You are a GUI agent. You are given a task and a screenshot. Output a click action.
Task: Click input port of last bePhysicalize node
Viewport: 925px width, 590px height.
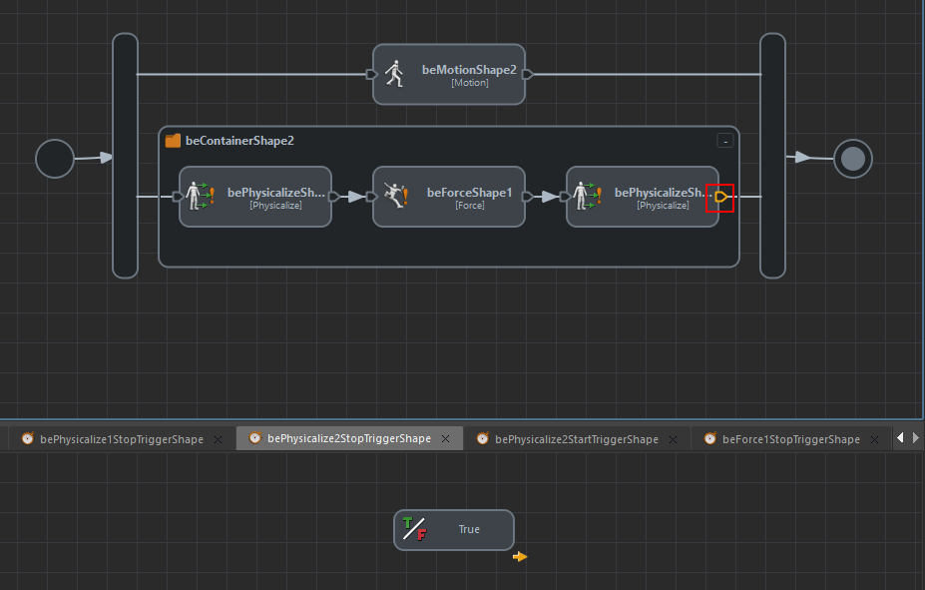(x=565, y=197)
